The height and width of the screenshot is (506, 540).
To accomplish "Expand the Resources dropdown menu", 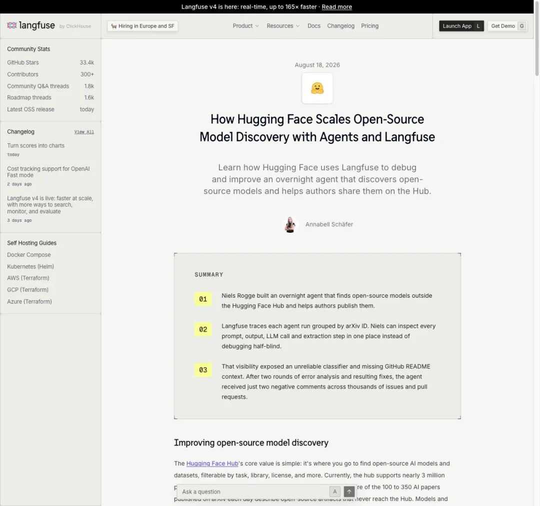I will (283, 26).
